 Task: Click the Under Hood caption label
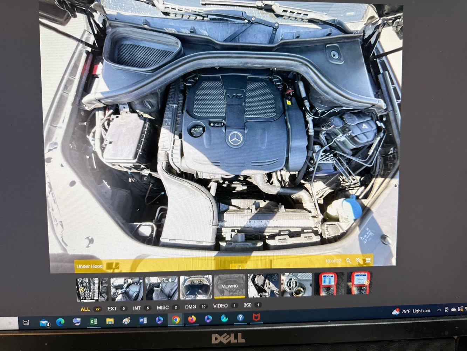pos(89,266)
